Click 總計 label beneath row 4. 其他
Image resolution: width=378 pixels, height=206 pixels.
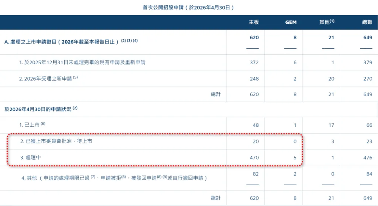tap(215, 198)
